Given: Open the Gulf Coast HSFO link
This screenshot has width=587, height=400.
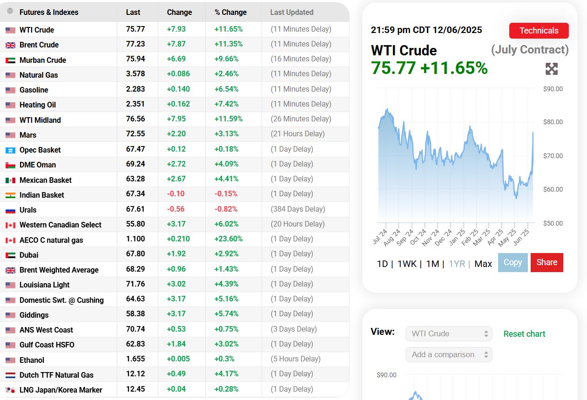Looking at the screenshot, I should tap(47, 345).
